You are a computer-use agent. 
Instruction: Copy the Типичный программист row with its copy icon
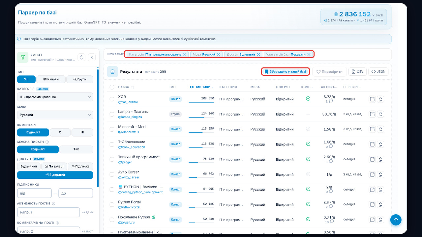click(x=380, y=159)
